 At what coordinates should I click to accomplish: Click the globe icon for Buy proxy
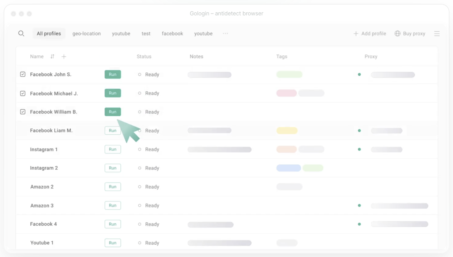point(397,34)
